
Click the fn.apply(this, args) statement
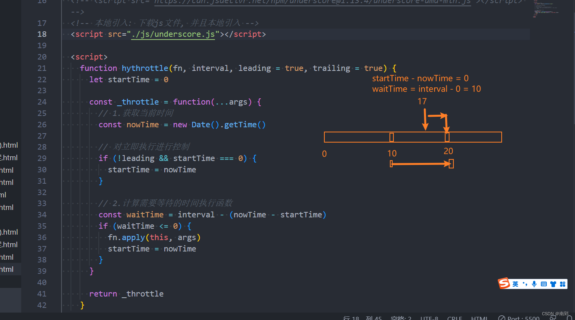154,237
